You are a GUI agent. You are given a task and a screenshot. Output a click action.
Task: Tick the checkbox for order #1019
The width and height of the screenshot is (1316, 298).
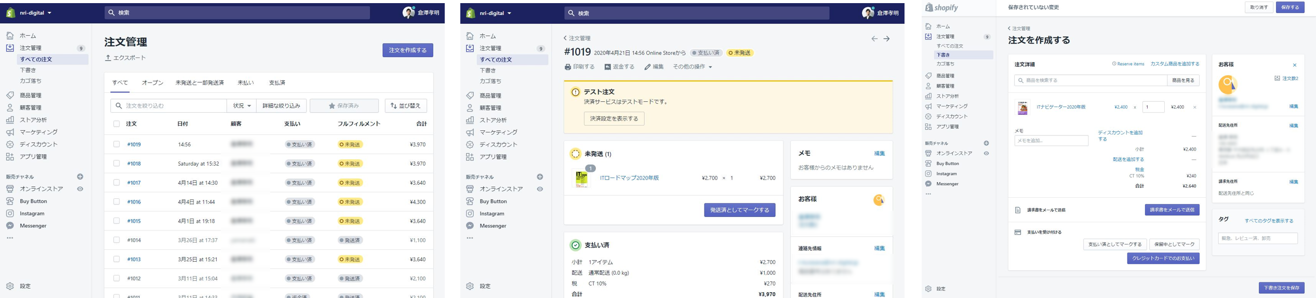(116, 144)
